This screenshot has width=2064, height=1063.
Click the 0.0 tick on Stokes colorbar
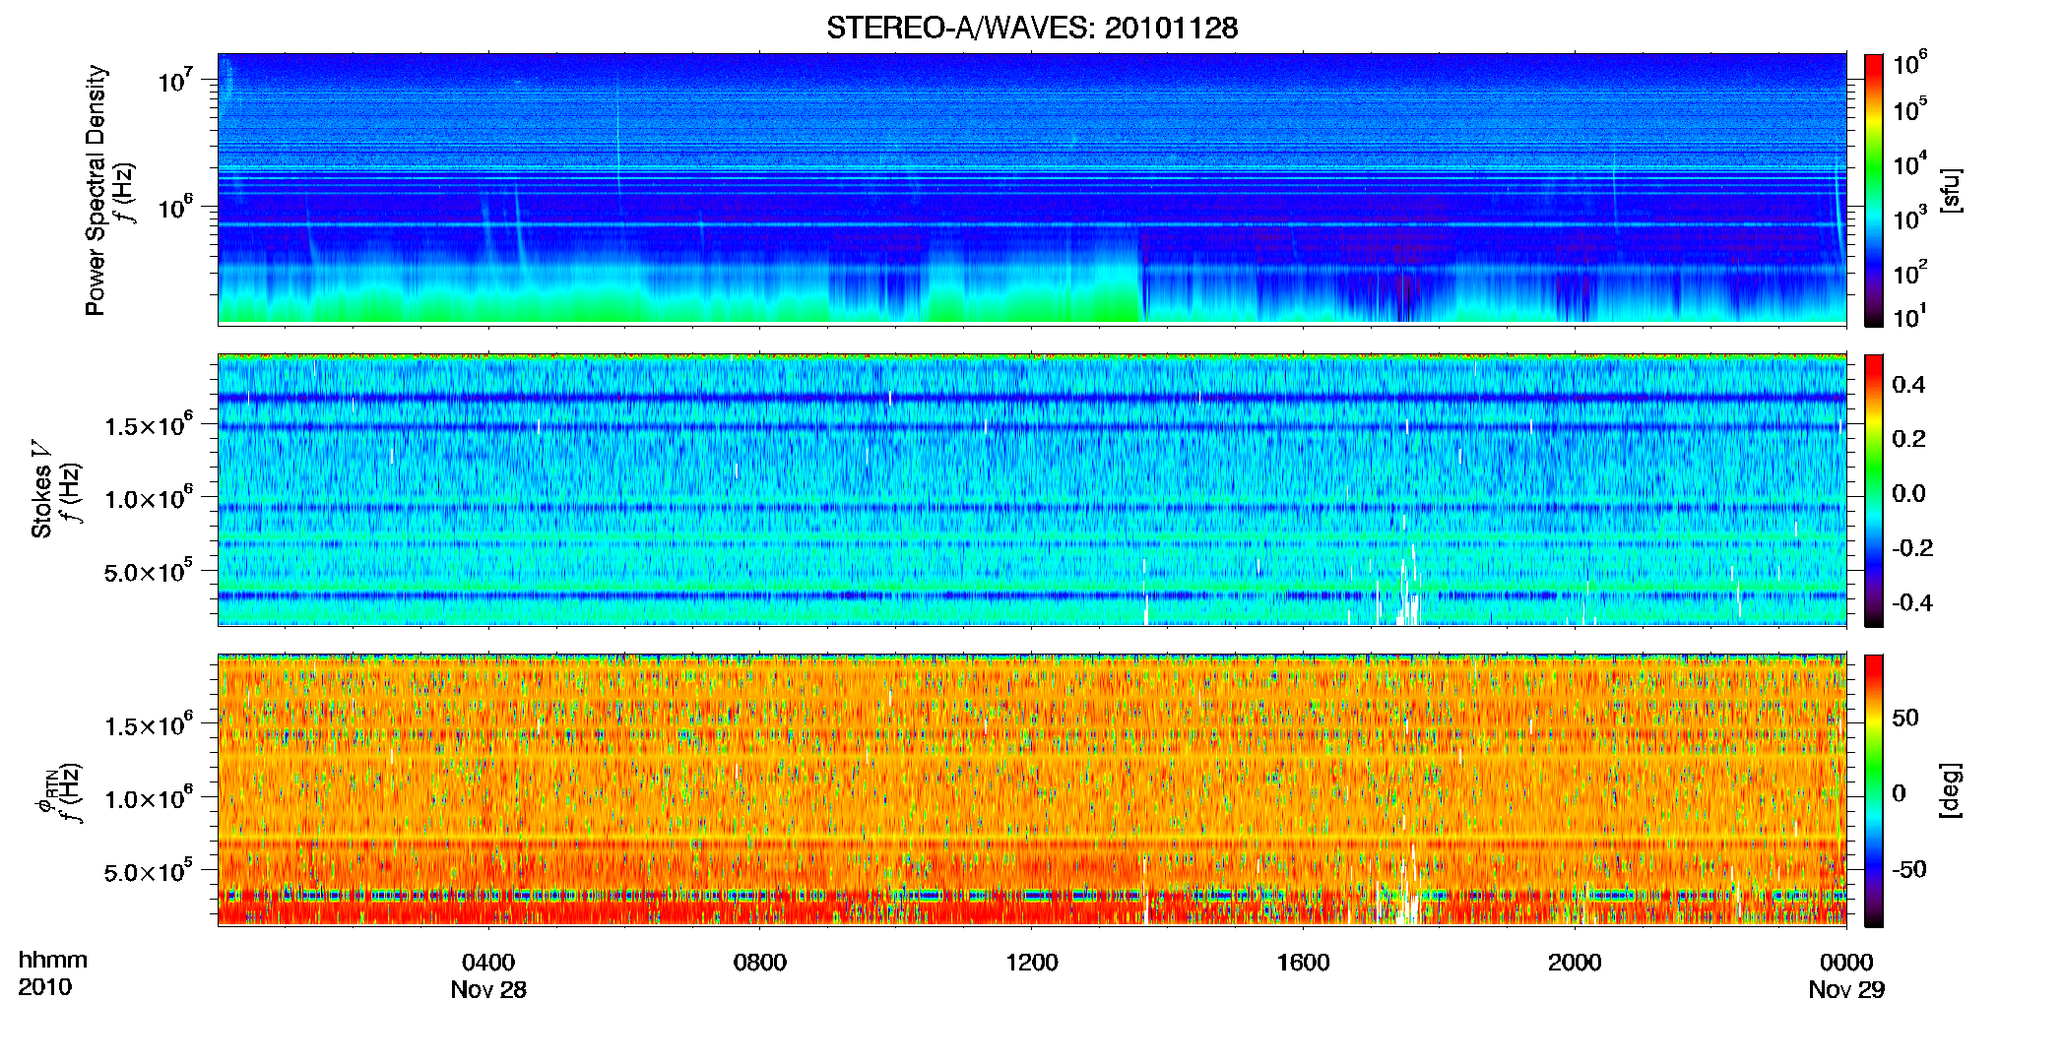click(1908, 494)
